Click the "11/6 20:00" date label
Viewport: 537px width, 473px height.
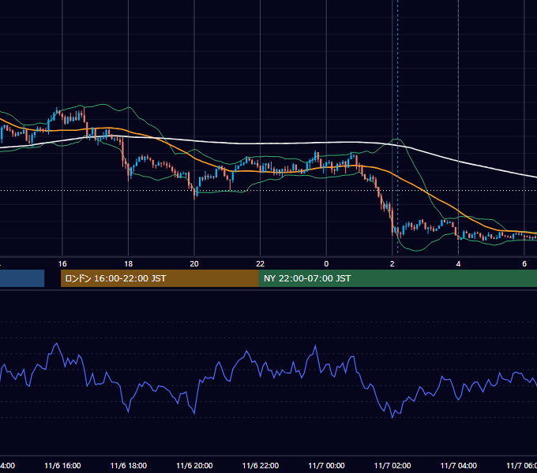(194, 466)
